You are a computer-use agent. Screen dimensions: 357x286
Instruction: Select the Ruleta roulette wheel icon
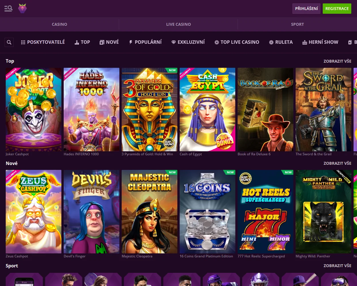click(271, 42)
